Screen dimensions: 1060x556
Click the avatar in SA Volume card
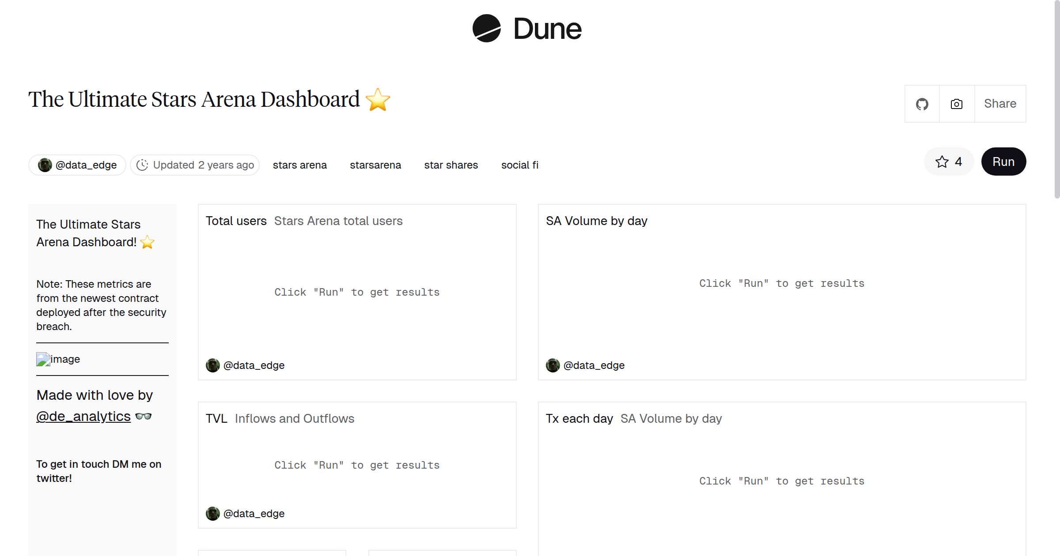(553, 365)
